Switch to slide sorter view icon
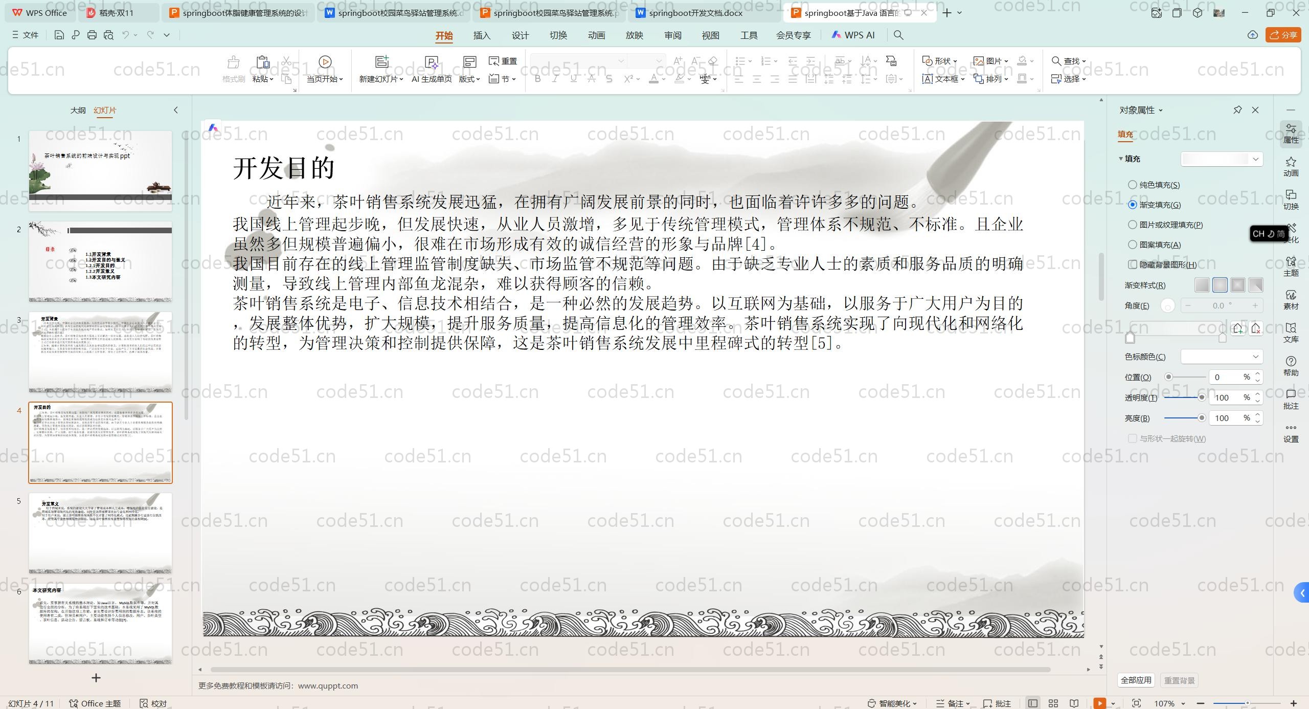Screen dimensions: 1309x709 (x=1053, y=703)
